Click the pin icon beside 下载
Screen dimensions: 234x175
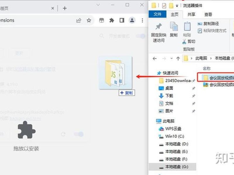click(193, 96)
